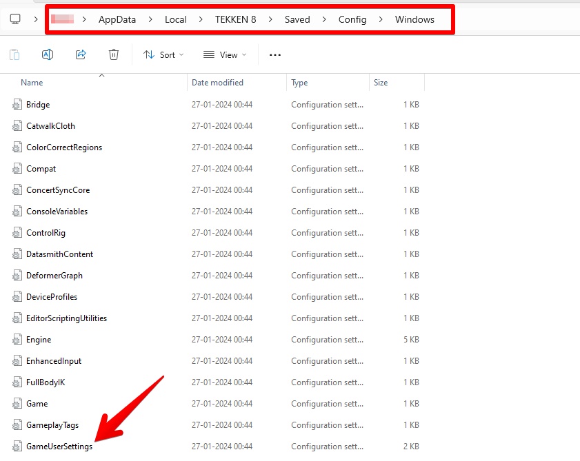The height and width of the screenshot is (461, 580).
Task: Select the GameplayTags file icon
Action: pyautogui.click(x=17, y=425)
